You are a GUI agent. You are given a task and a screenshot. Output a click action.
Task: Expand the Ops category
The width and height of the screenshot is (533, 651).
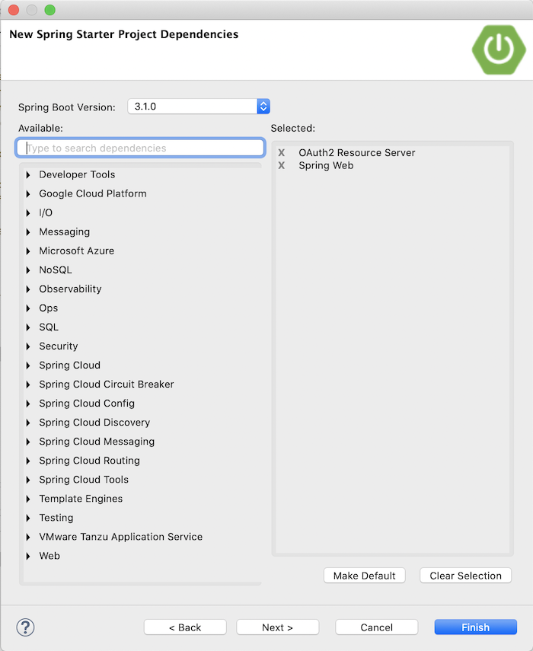(28, 308)
